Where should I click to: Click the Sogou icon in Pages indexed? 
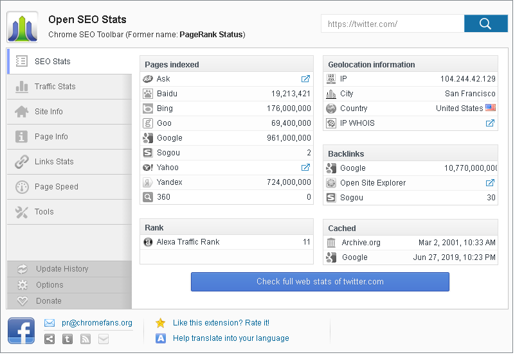[x=148, y=153]
